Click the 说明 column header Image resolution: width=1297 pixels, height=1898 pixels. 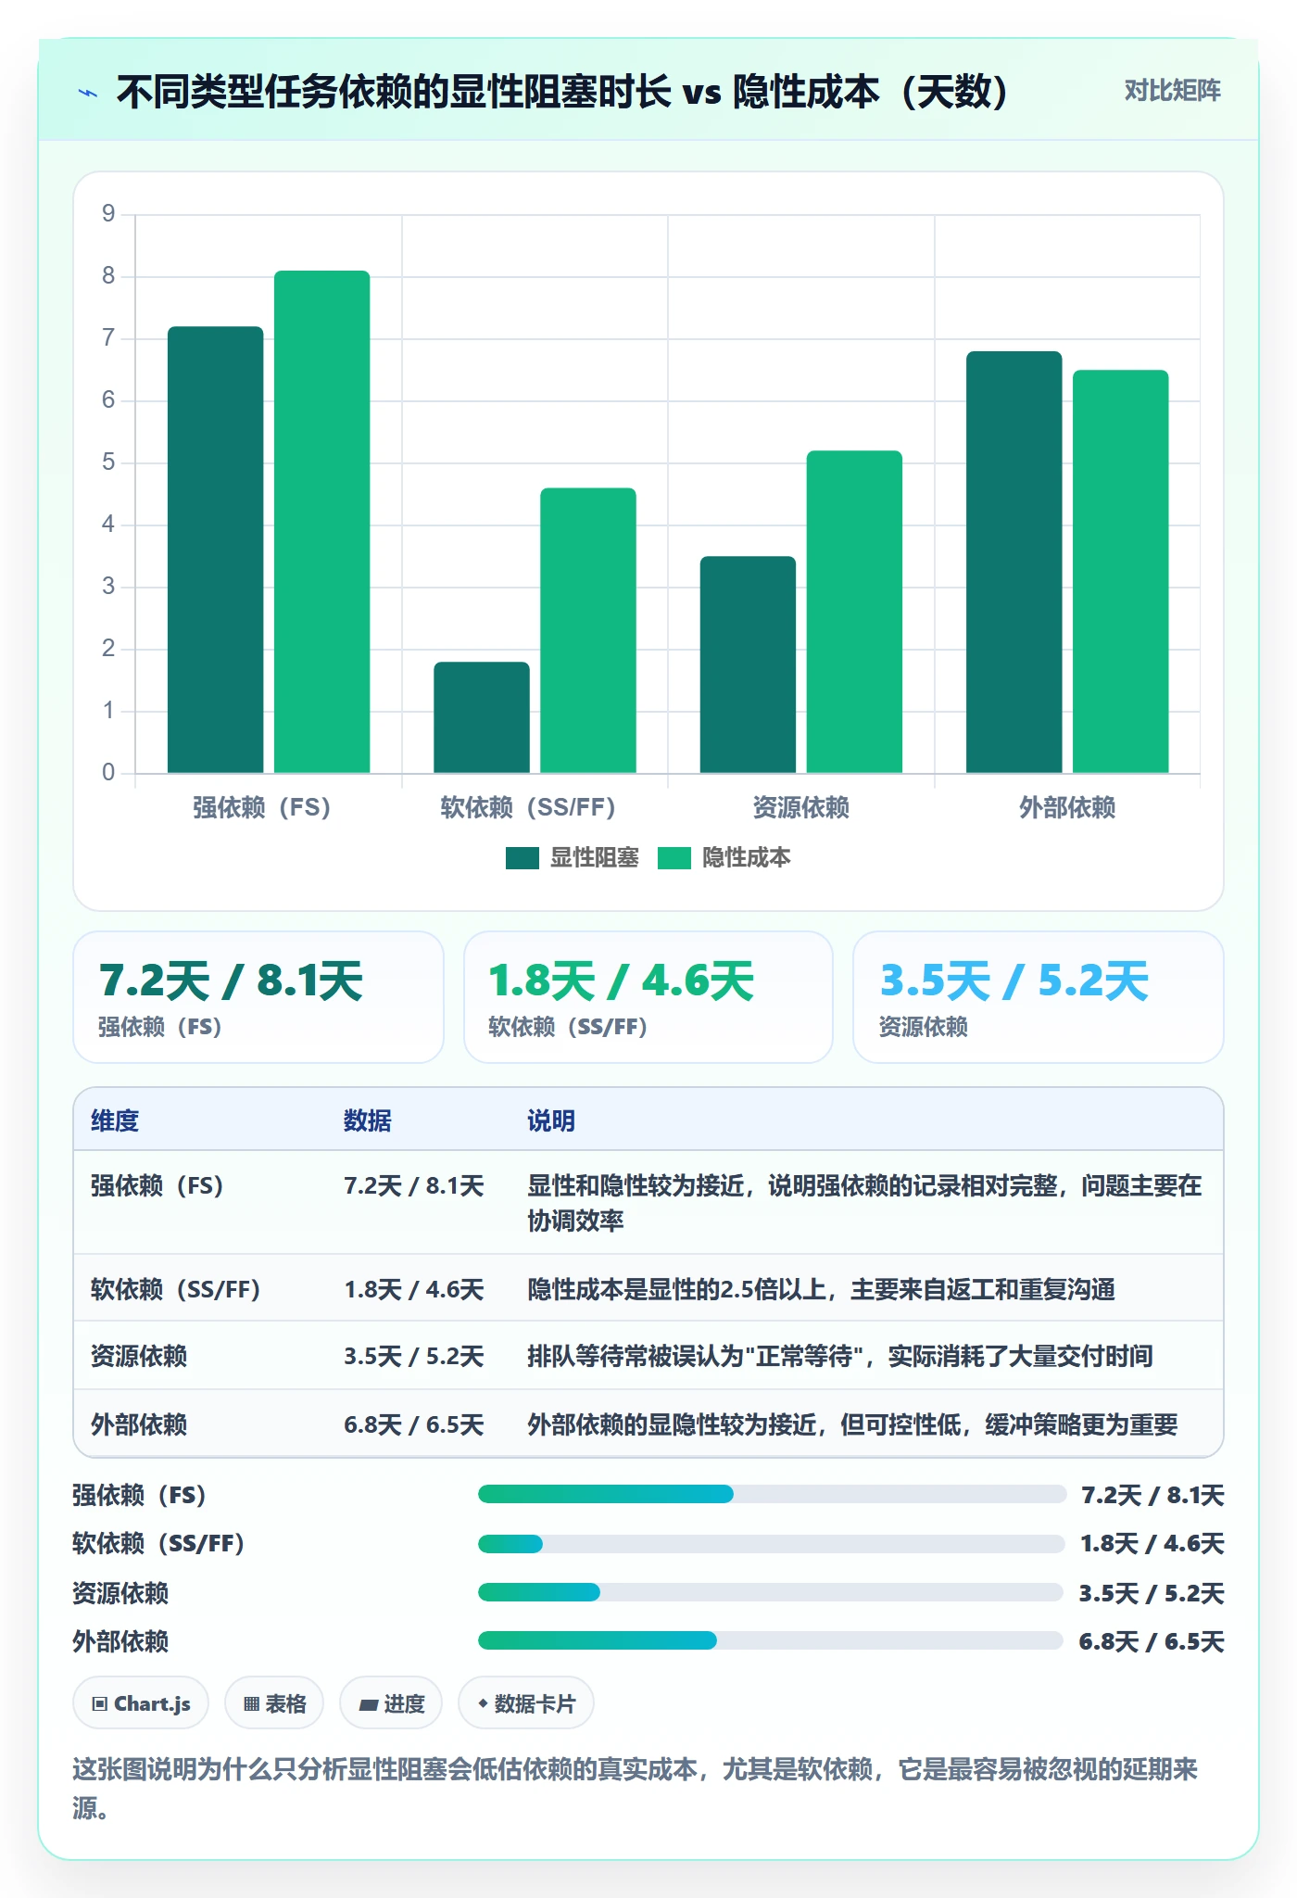click(551, 1120)
